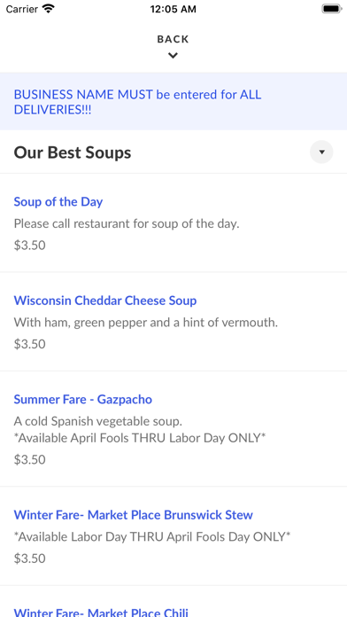Open the Soup of the Day item

coord(58,201)
